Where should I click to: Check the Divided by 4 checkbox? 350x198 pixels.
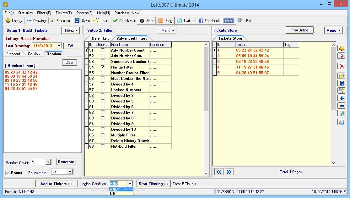tap(103, 84)
